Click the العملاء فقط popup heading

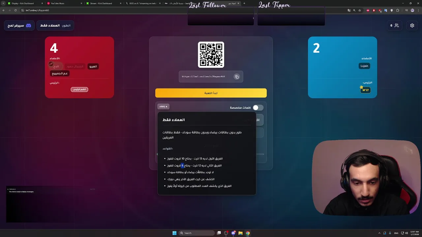click(x=174, y=120)
